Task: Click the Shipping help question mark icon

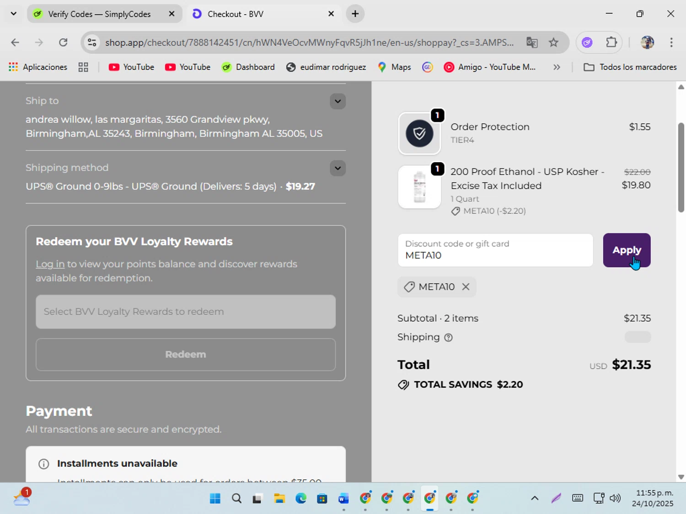Action: pos(448,338)
